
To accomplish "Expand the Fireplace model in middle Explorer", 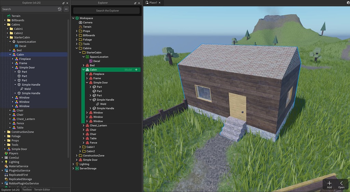I will coord(87,74).
